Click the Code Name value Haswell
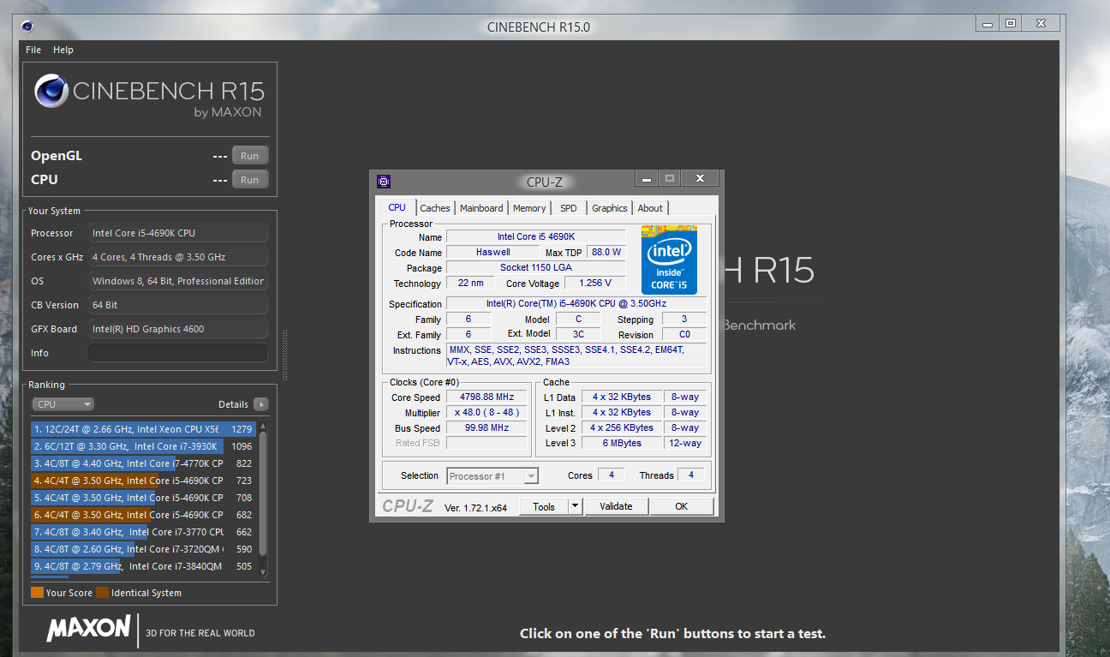Viewport: 1110px width, 657px height. tap(493, 253)
